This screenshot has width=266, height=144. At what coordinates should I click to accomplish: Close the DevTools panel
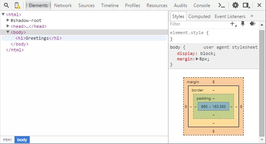click(259, 5)
